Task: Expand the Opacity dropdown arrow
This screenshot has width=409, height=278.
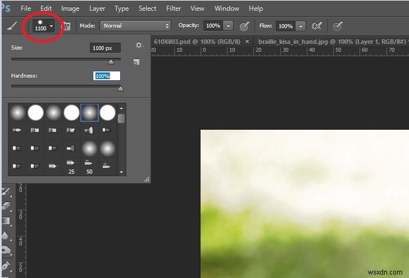Action: (x=228, y=26)
